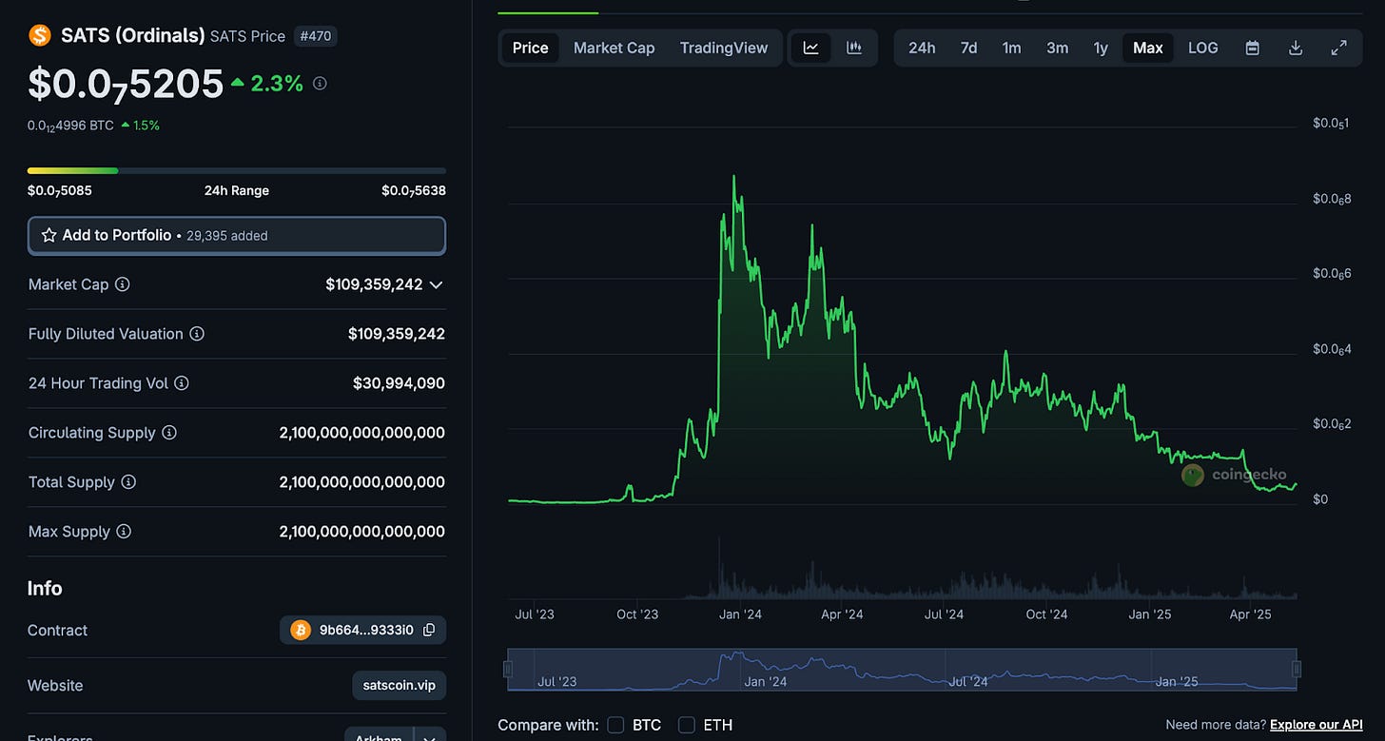Viewport: 1385px width, 741px height.
Task: Set the chart range to 1y
Action: (1101, 48)
